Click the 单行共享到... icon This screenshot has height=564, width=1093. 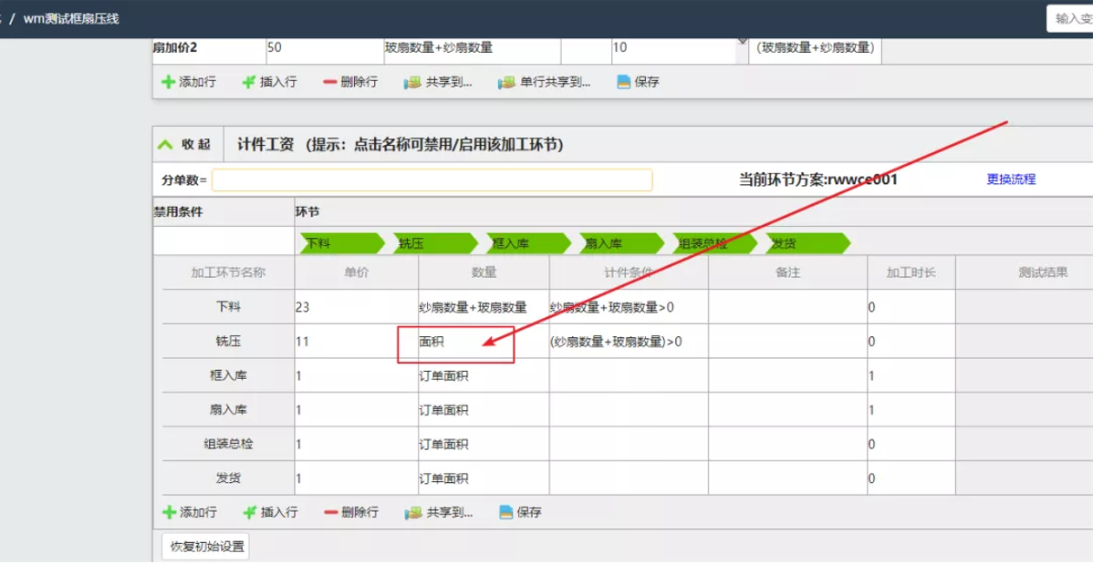506,82
